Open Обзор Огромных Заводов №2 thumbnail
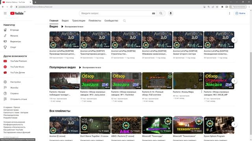The width and height of the screenshot is (252, 141). pyautogui.click(x=219, y=81)
